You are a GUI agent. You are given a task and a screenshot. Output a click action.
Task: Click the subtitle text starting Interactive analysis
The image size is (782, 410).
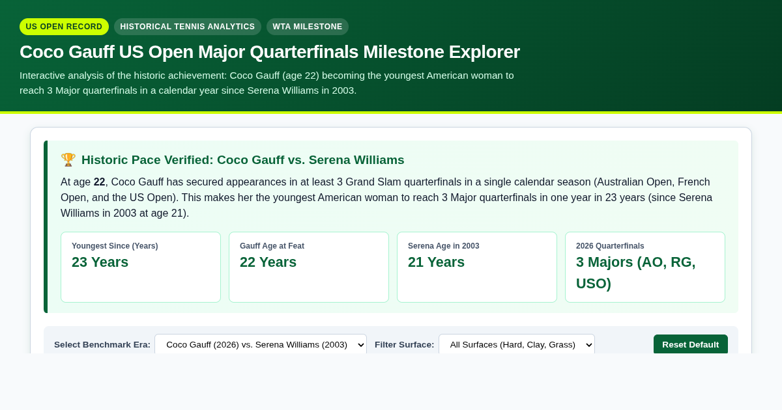coord(267,83)
